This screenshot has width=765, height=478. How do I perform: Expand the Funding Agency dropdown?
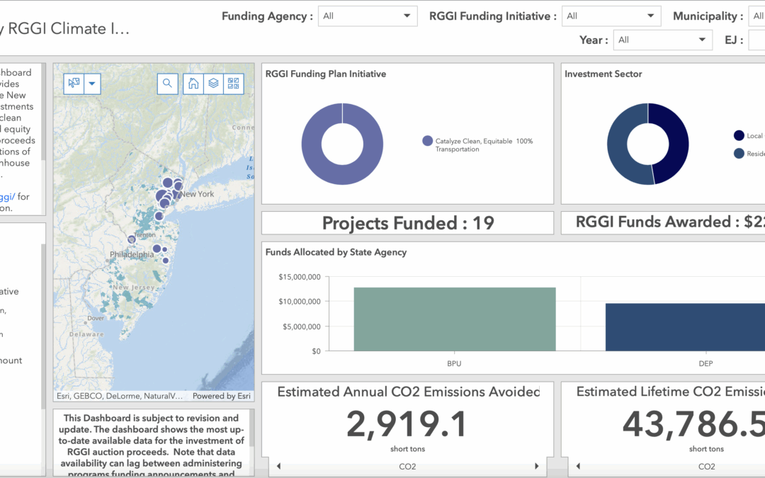pos(368,16)
